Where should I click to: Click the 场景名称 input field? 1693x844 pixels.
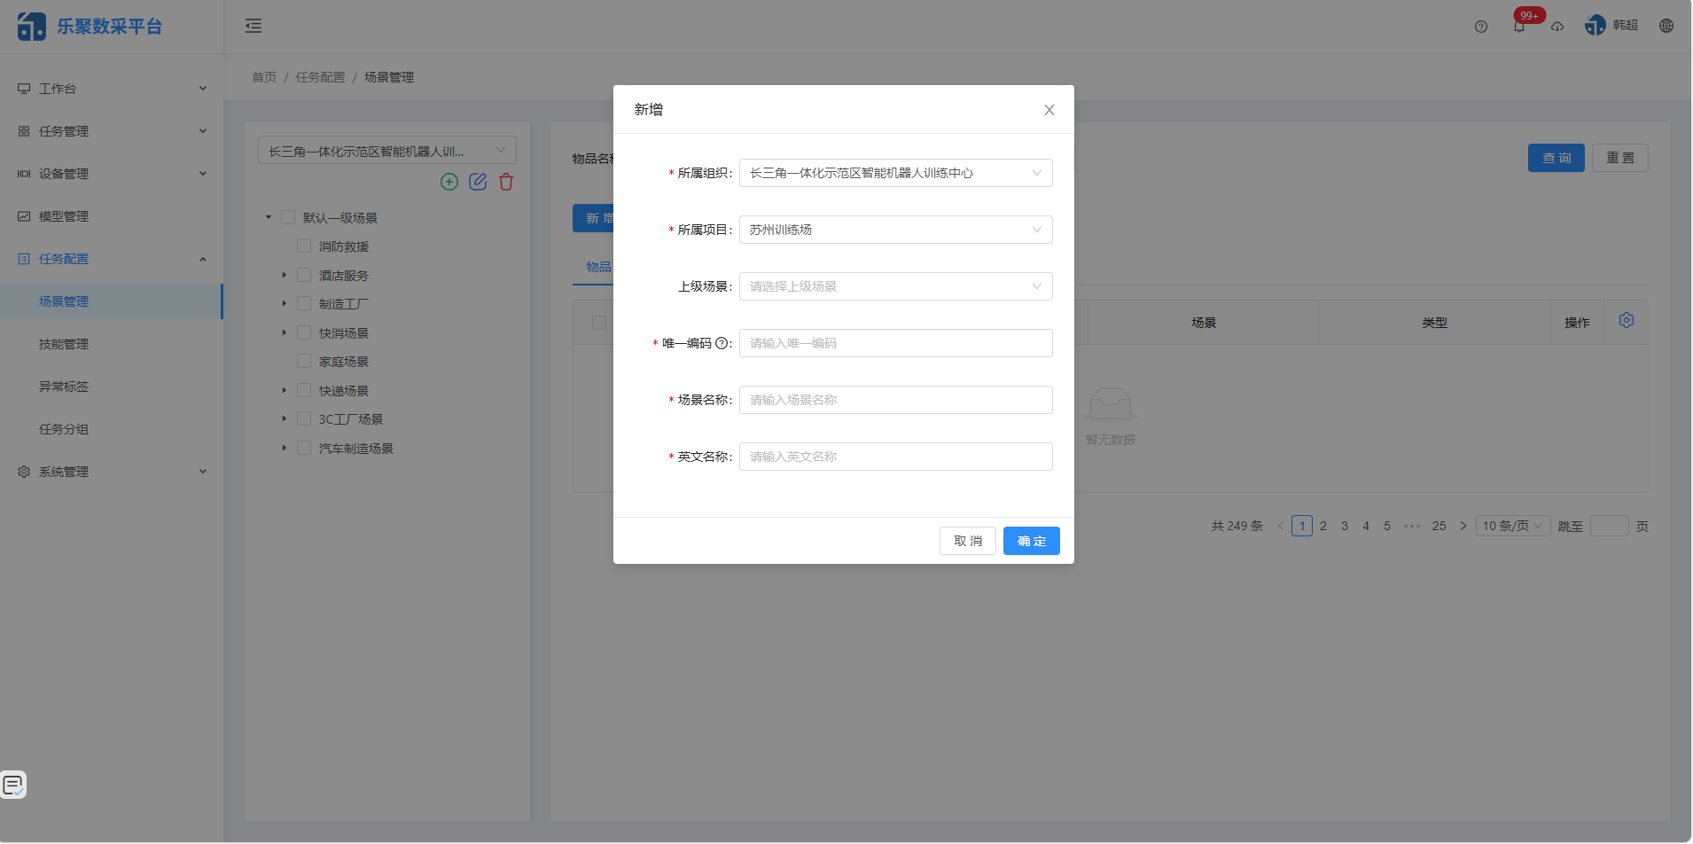[895, 400]
